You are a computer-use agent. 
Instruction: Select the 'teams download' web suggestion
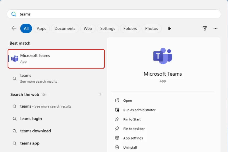(56, 131)
